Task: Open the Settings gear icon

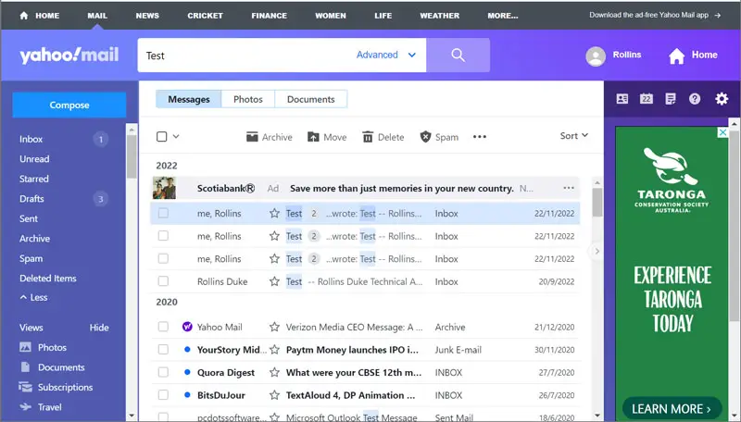Action: point(722,99)
